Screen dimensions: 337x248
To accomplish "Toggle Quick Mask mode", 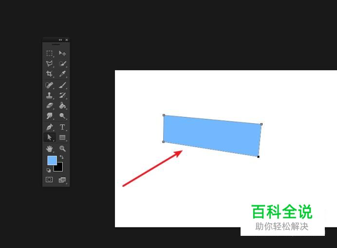I will 49,179.
